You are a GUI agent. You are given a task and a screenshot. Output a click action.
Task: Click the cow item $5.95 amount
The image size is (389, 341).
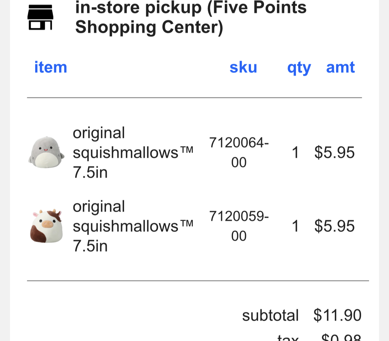[x=334, y=227]
